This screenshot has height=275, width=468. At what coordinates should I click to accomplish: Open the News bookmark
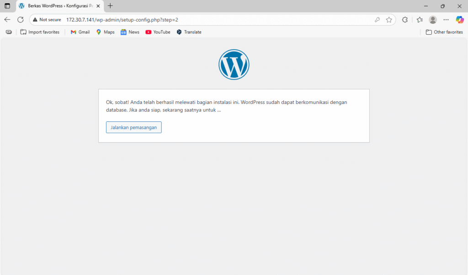[x=130, y=32]
